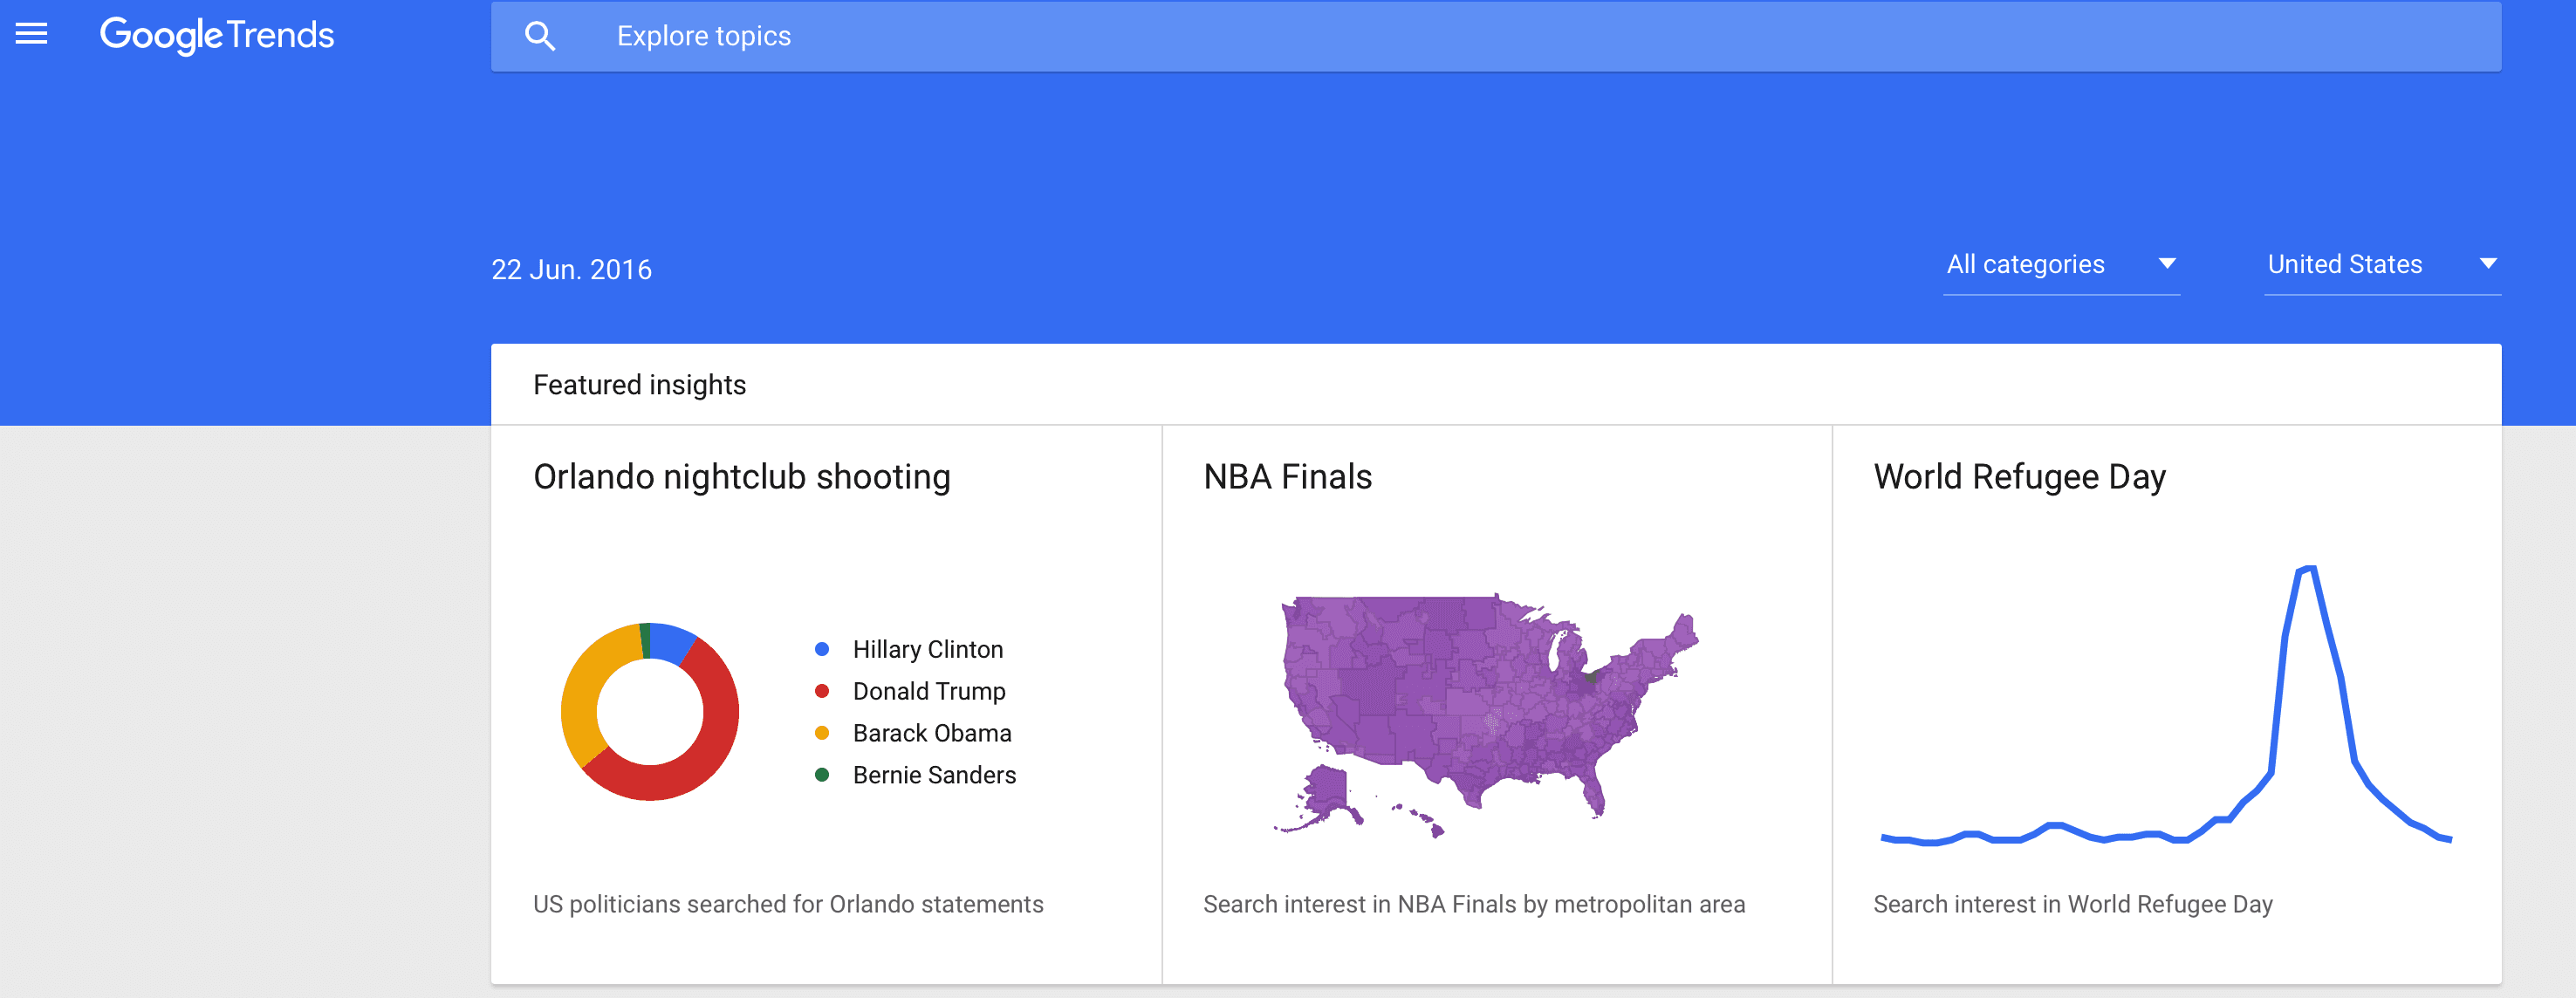Click the Google Trends logo
The image size is (2576, 998).
[217, 36]
